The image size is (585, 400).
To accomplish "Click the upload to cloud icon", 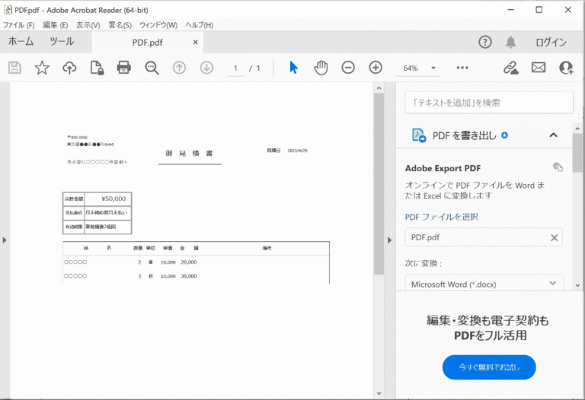I will coord(69,68).
